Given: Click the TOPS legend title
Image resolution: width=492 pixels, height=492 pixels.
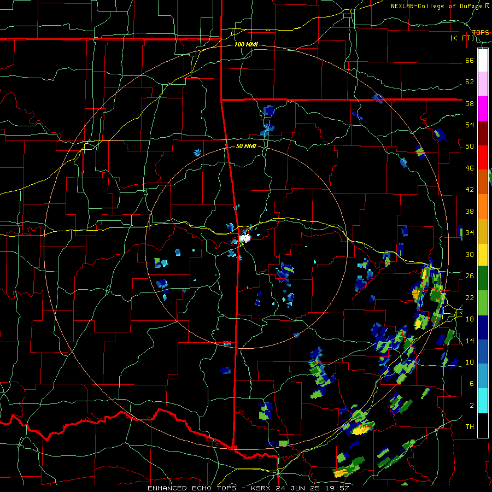Looking at the screenshot, I should 481,33.
